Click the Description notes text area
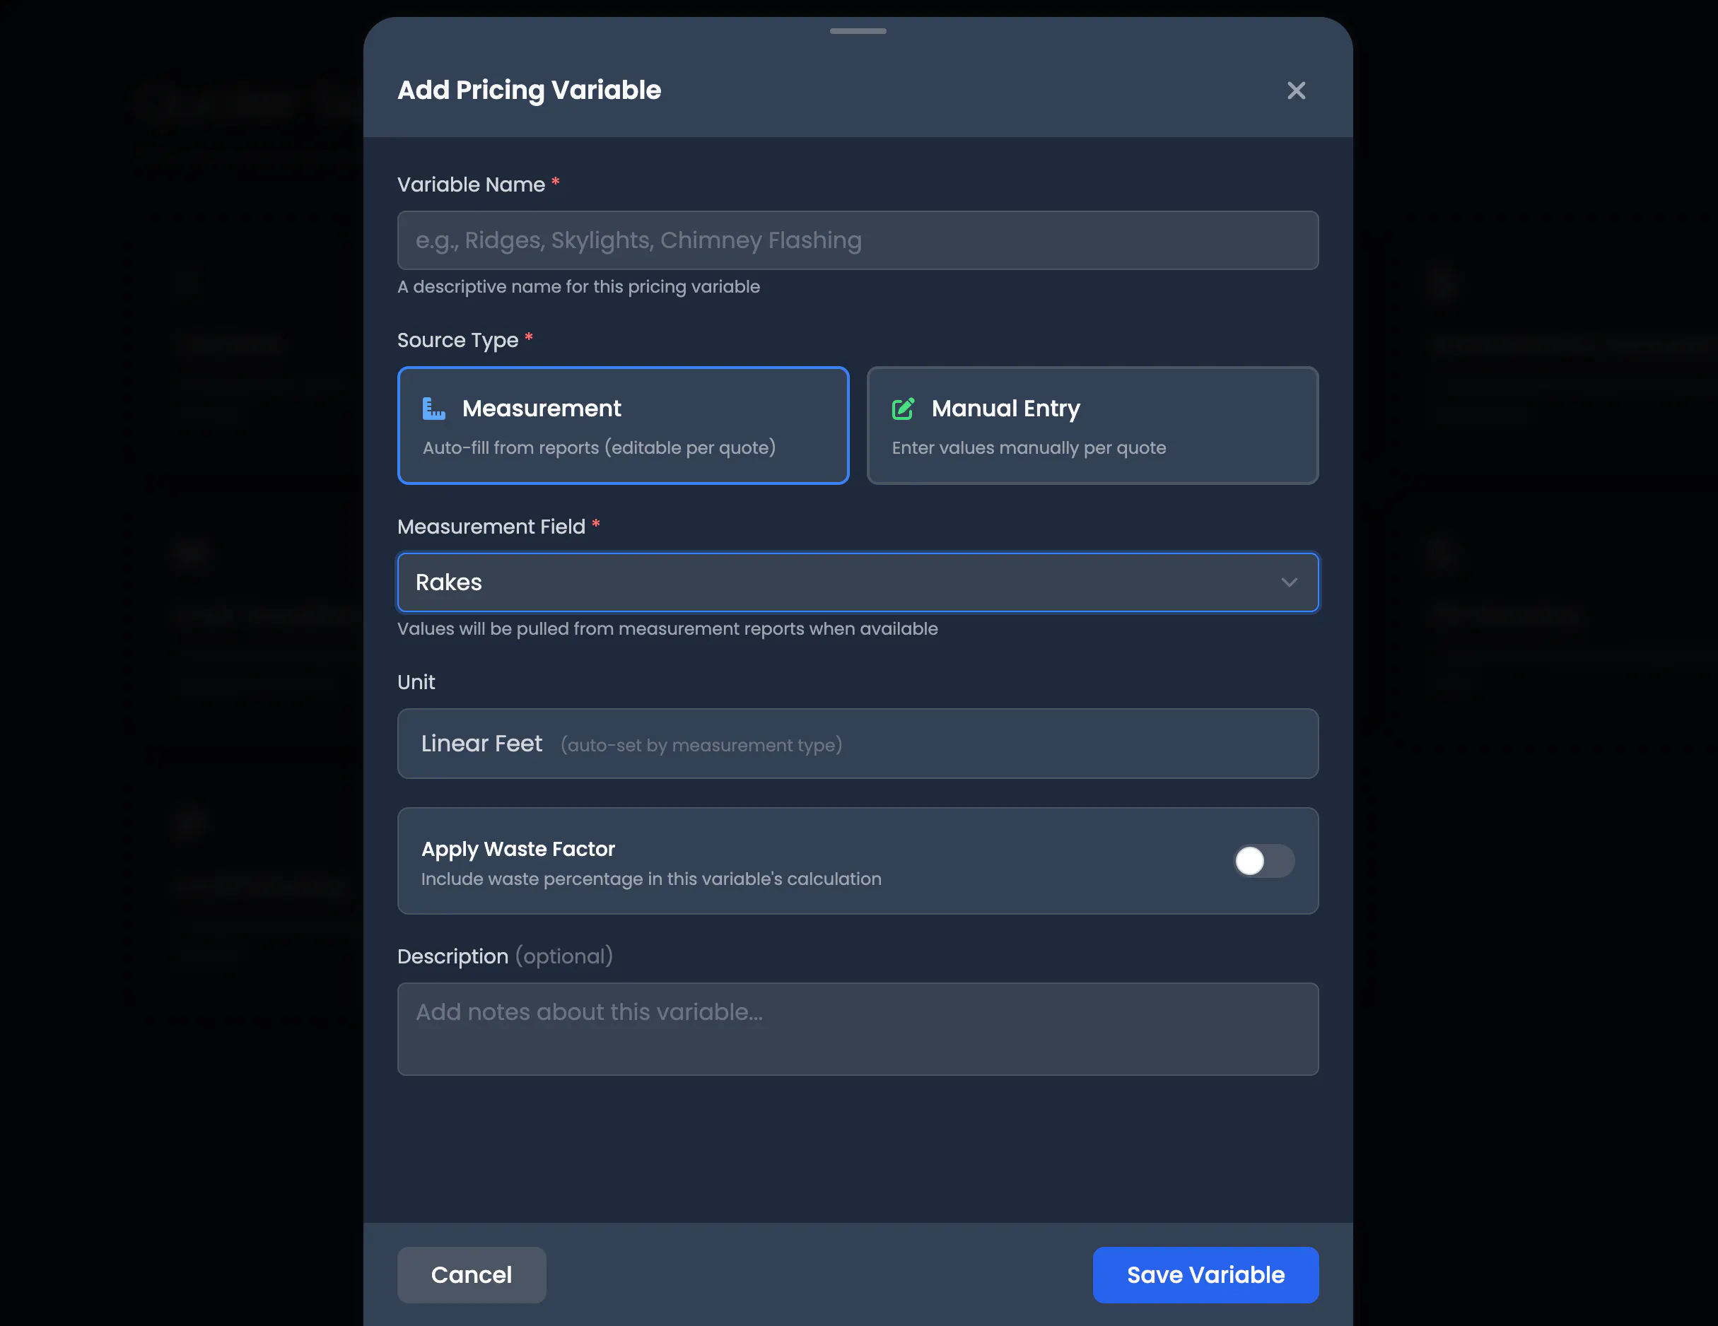Image resolution: width=1718 pixels, height=1326 pixels. [858, 1028]
